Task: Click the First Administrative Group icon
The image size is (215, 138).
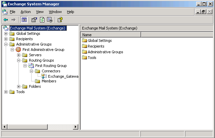Action: (x=18, y=50)
